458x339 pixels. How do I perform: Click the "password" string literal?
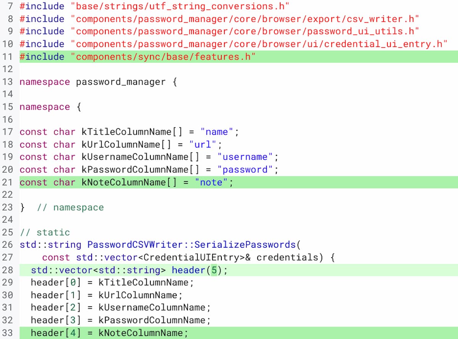pyautogui.click(x=245, y=170)
